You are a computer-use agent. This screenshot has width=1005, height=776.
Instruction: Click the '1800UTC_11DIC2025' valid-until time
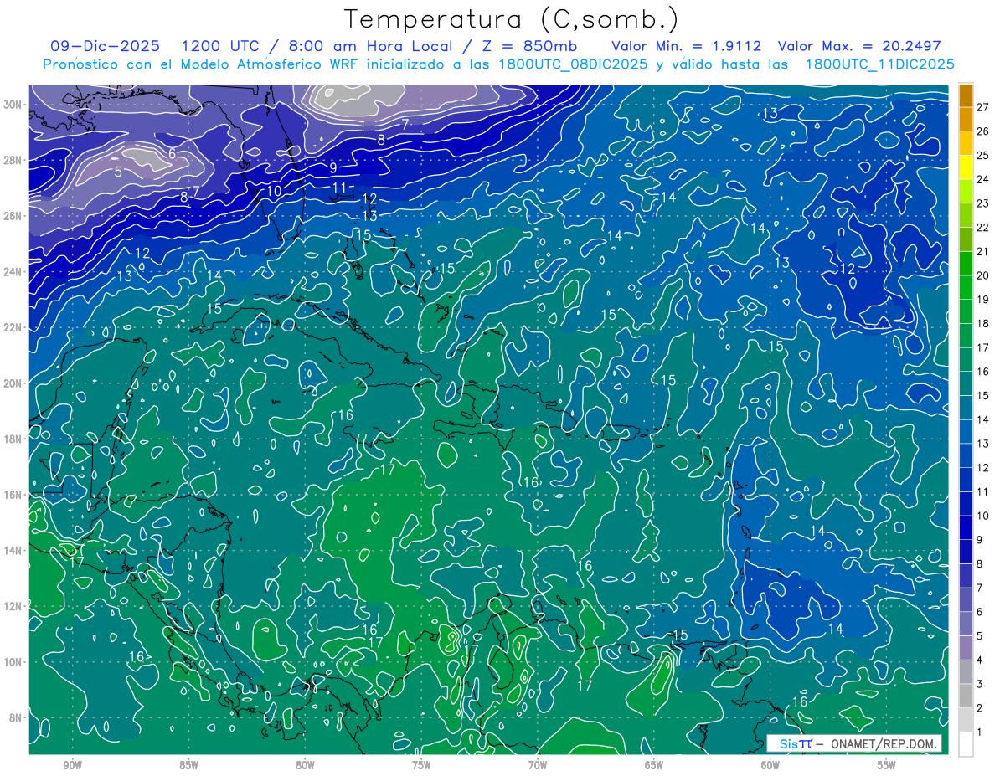point(879,64)
